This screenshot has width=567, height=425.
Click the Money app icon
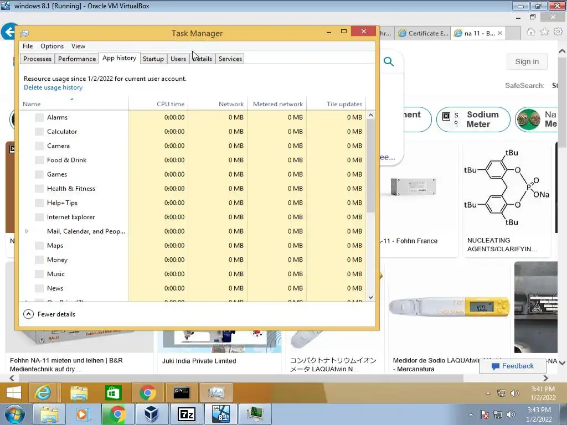[x=39, y=260]
